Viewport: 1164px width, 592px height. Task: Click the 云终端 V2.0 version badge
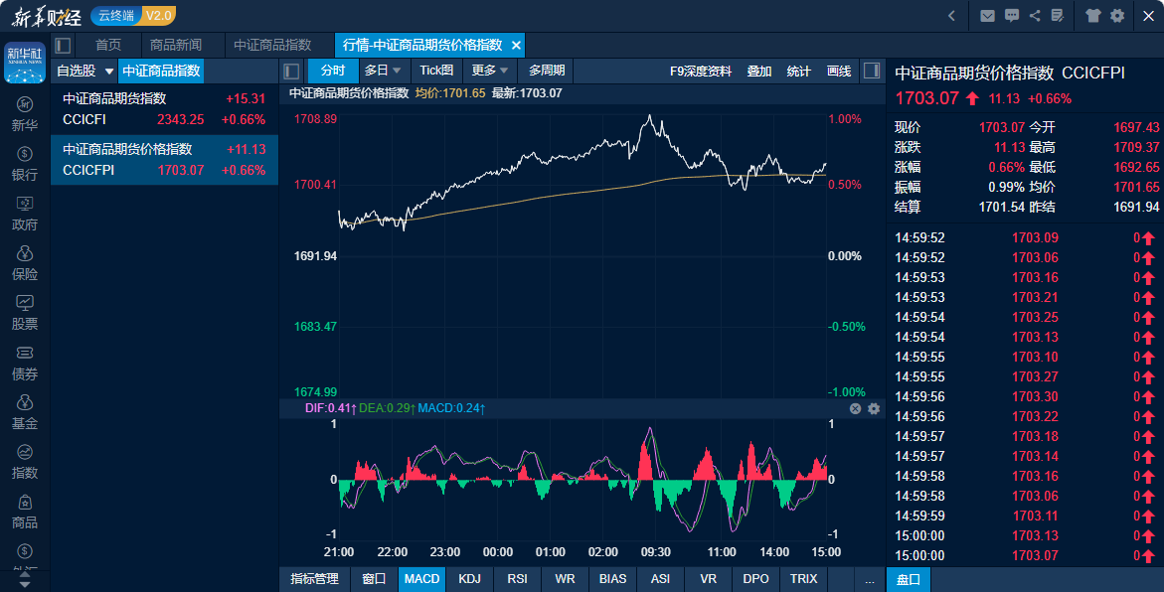[133, 16]
